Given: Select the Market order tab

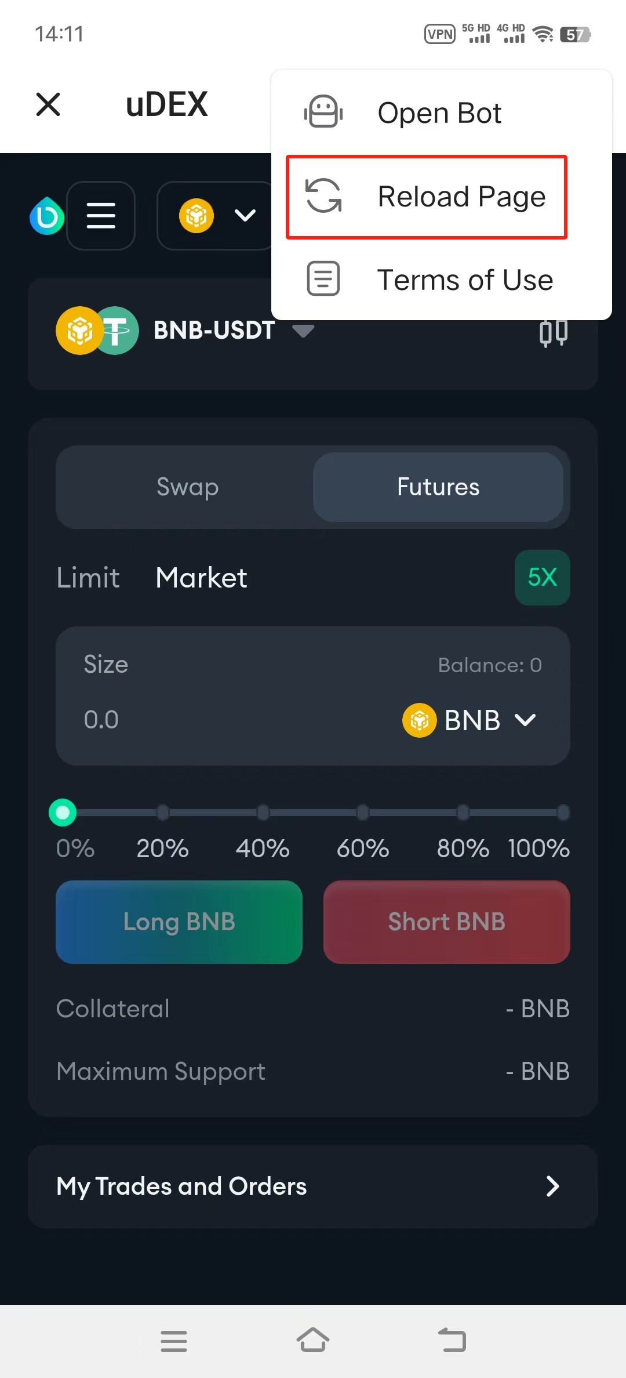Looking at the screenshot, I should coord(201,578).
